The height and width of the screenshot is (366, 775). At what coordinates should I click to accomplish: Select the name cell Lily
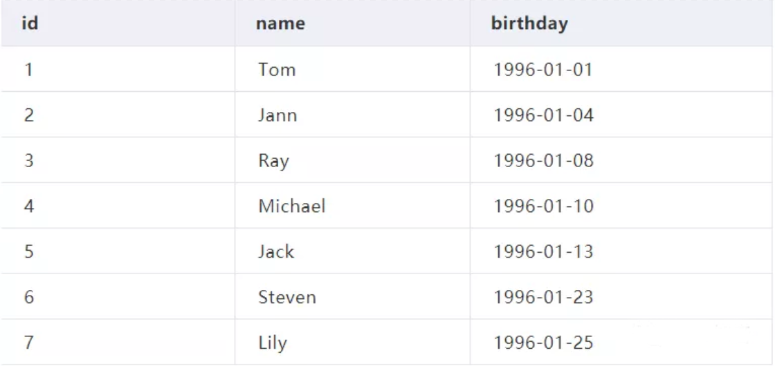pyautogui.click(x=273, y=343)
